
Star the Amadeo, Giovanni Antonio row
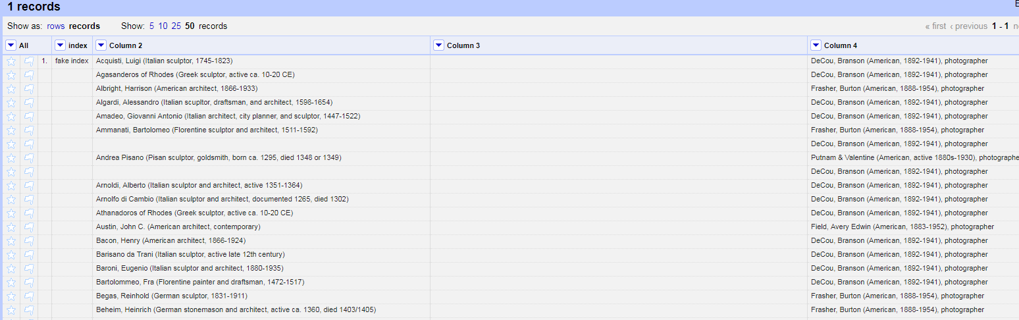(11, 117)
